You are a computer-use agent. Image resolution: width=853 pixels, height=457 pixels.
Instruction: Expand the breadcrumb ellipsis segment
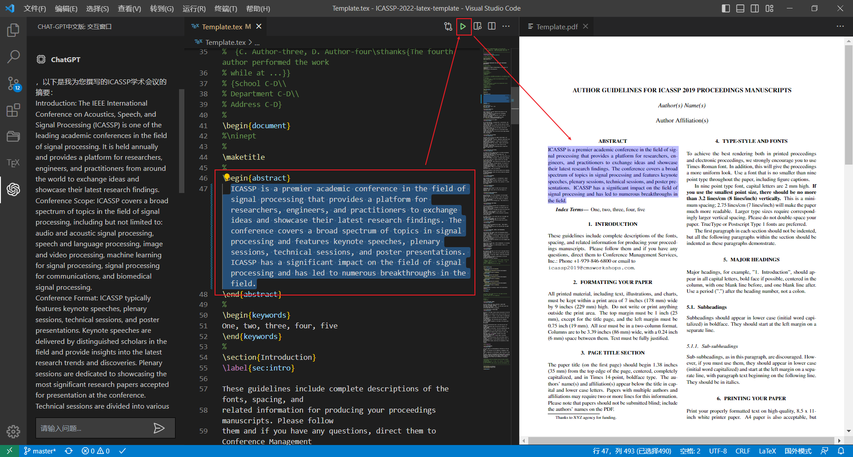click(x=257, y=43)
